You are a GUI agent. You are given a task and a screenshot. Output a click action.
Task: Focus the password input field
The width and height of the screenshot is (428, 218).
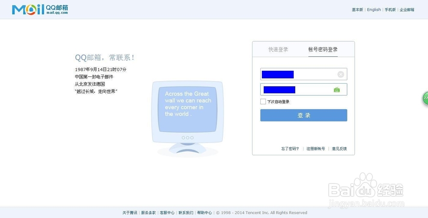pyautogui.click(x=303, y=89)
